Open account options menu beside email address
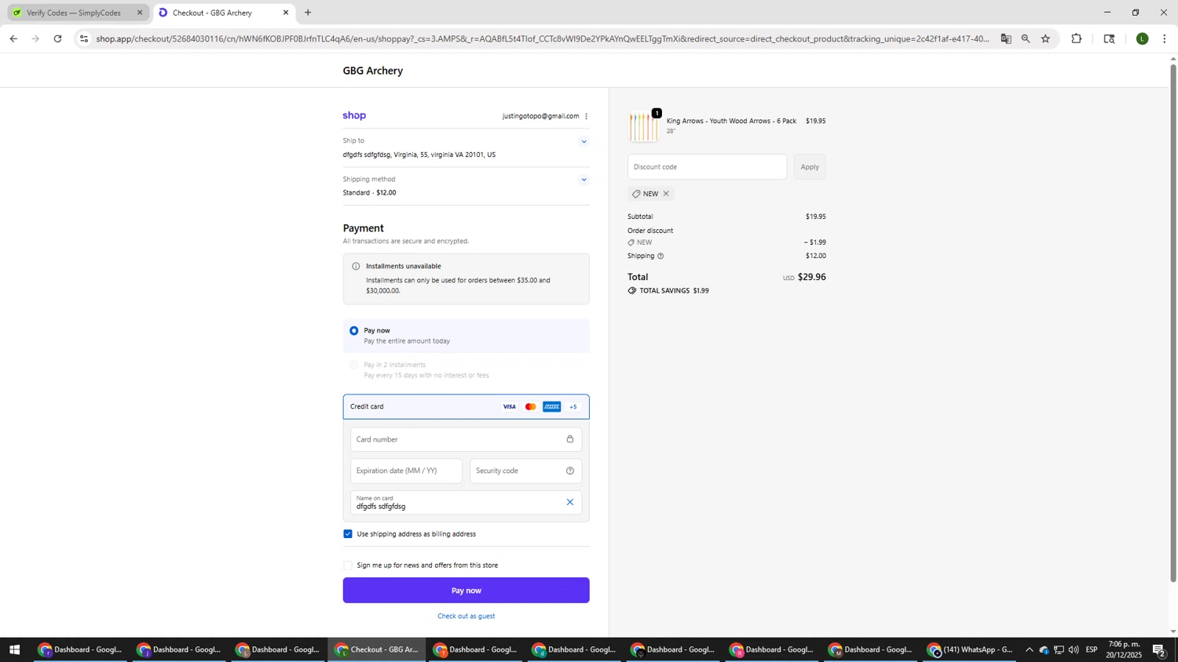The image size is (1178, 662). (586, 116)
